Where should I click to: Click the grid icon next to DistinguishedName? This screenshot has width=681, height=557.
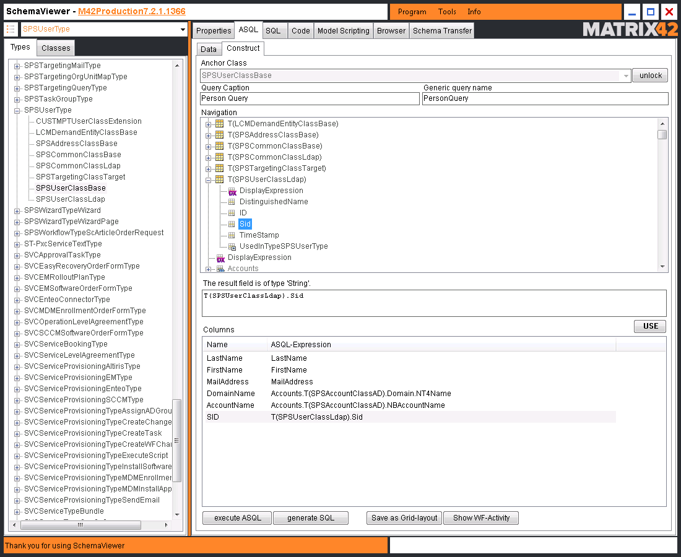(232, 202)
